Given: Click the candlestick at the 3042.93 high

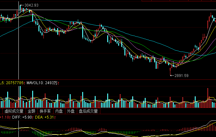Looking at the screenshot, I should coord(20,8).
